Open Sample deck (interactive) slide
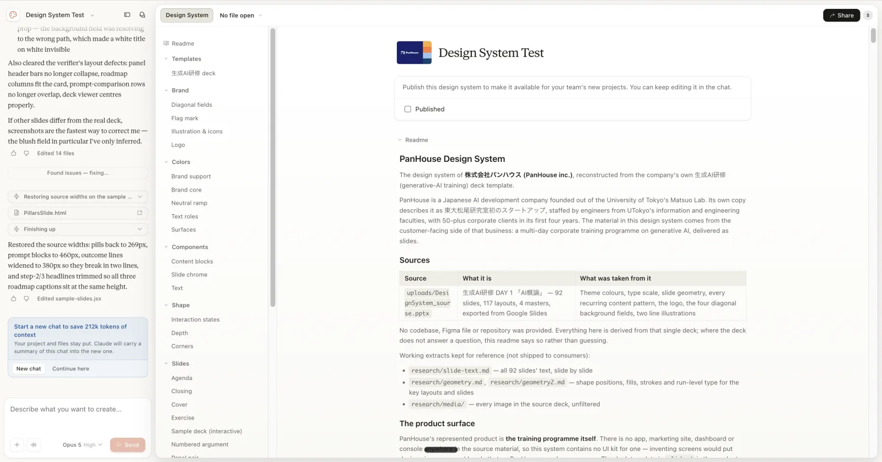Viewport: 882px width, 462px height. coord(207,431)
